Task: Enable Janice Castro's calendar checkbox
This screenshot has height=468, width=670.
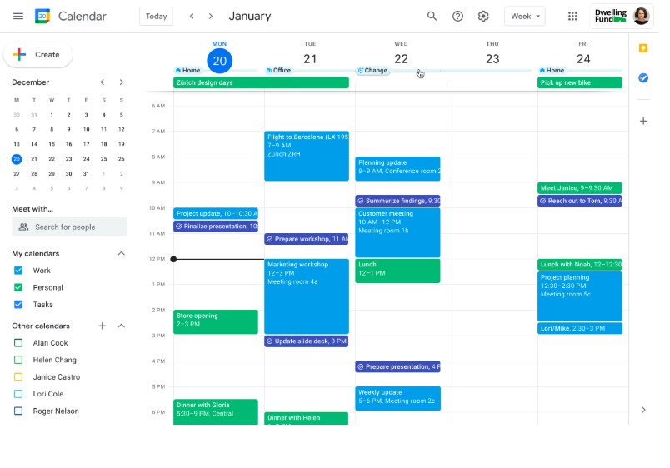Action: [18, 377]
